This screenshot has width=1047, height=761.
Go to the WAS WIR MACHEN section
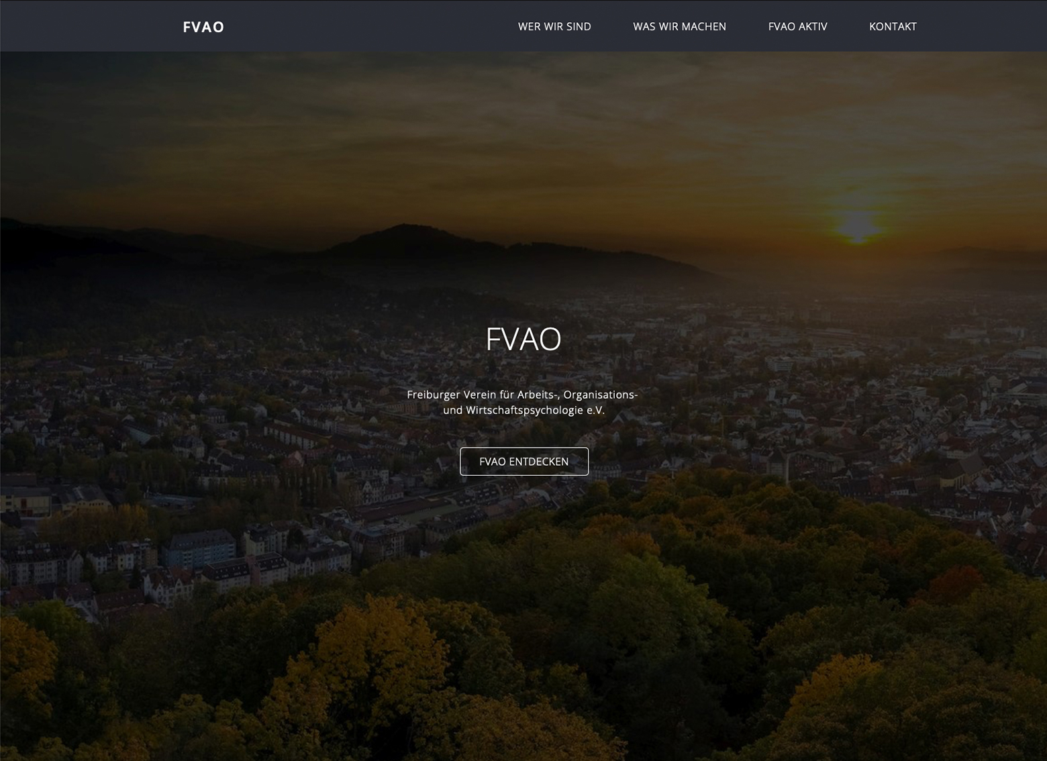679,27
